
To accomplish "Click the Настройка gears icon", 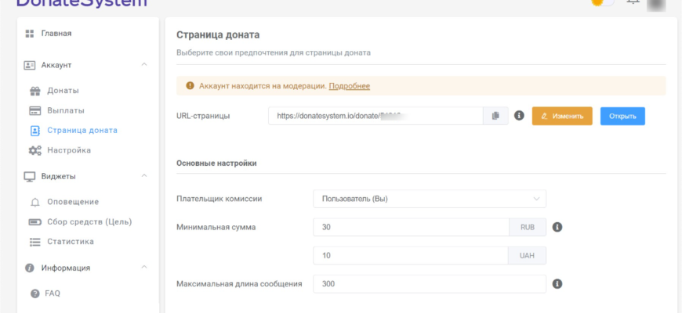I will (x=34, y=151).
